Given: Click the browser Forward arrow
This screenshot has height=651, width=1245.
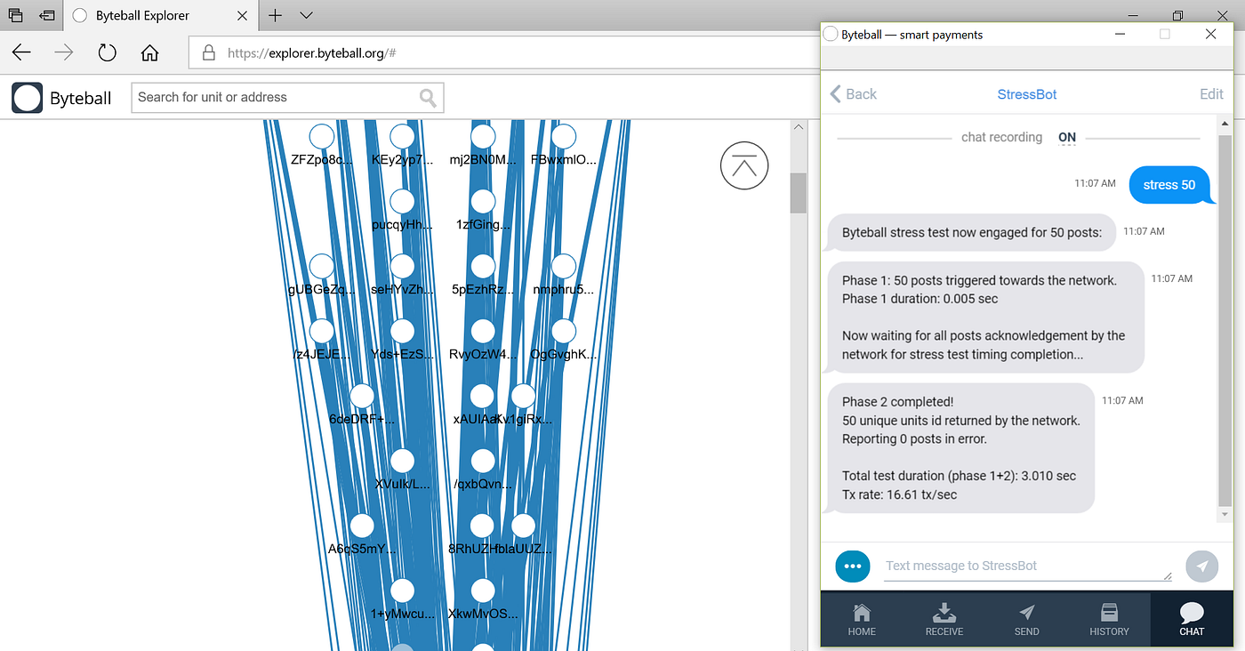Looking at the screenshot, I should point(64,52).
